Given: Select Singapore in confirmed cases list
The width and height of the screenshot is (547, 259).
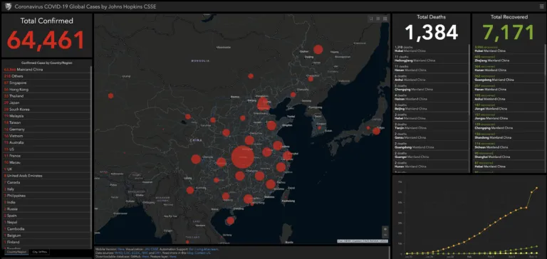Looking at the screenshot, I should 46,83.
